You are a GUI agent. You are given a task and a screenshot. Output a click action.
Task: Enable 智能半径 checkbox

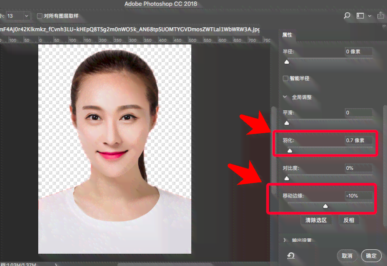tap(285, 78)
